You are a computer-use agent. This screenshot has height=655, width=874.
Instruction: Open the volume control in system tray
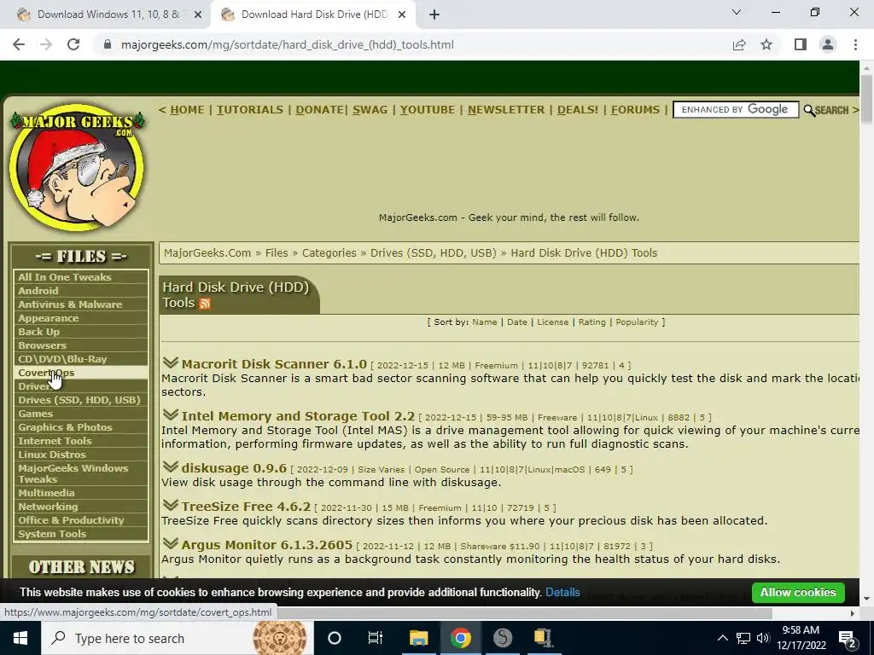point(763,638)
